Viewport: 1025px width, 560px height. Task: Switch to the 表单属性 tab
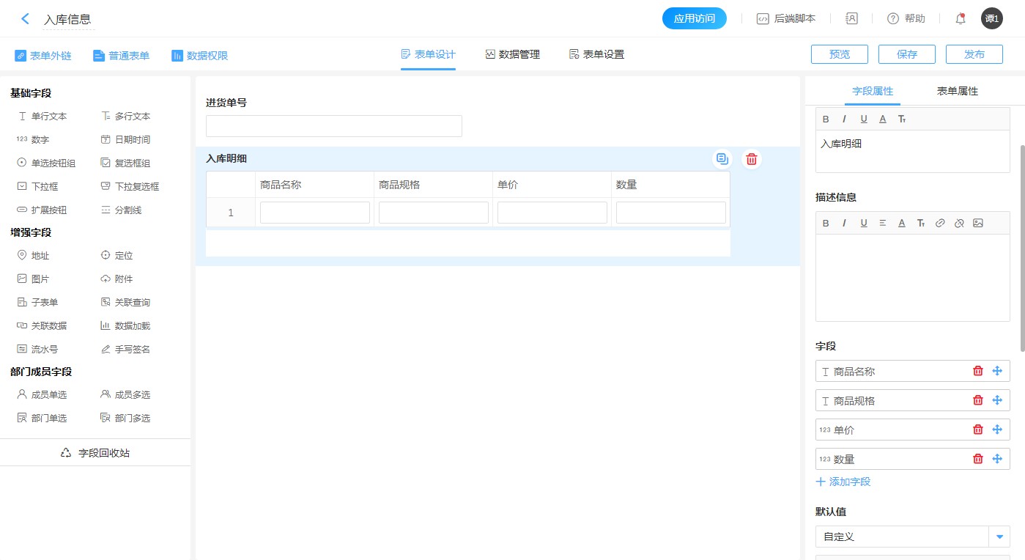coord(957,91)
